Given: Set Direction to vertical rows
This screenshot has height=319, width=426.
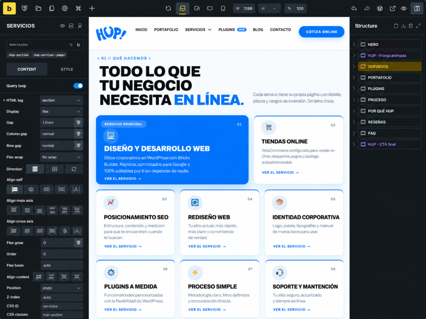Looking at the screenshot, I should (x=35, y=169).
